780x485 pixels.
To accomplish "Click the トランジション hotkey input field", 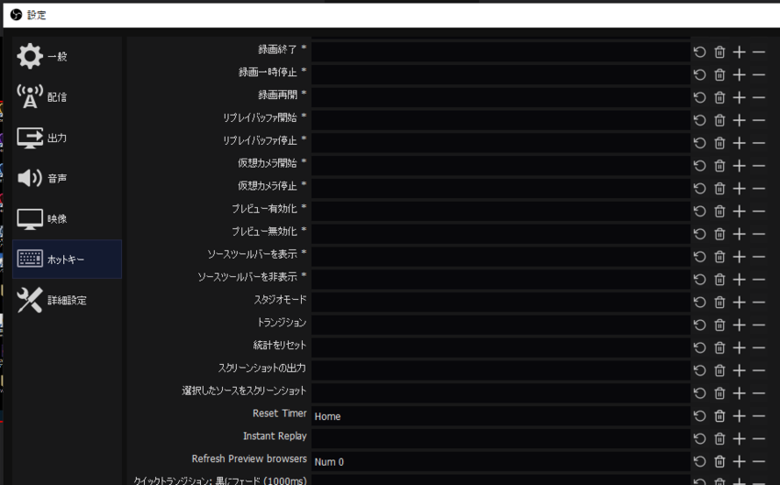I will click(x=500, y=325).
